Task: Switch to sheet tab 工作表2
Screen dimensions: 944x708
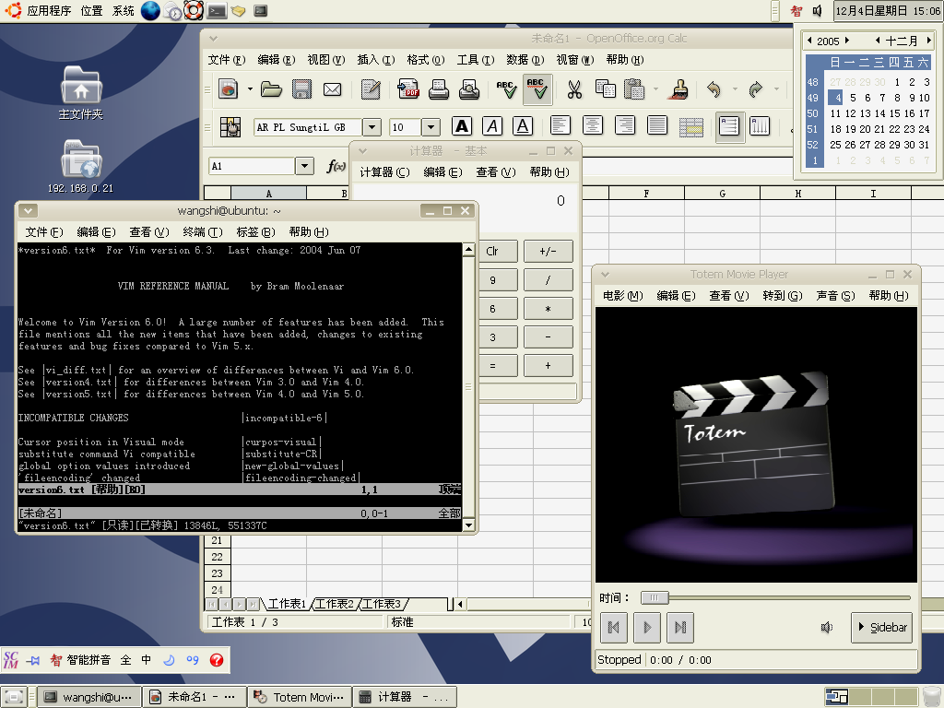Action: coord(335,603)
